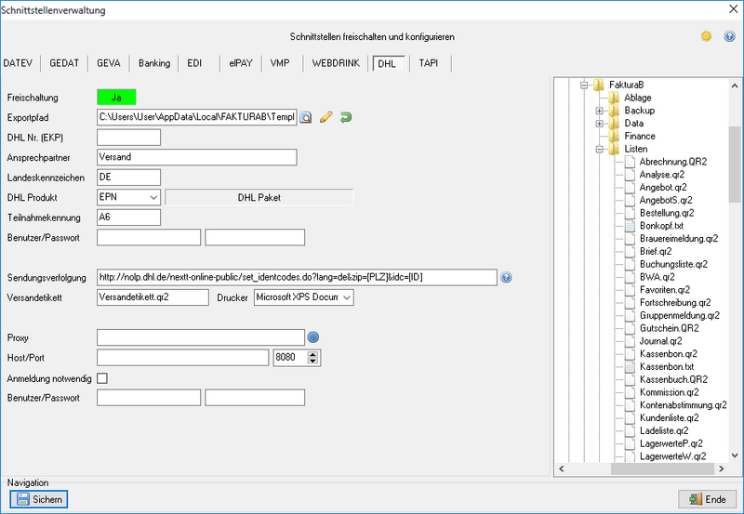Click the horizontal scrollbar thumb of the tree
Image resolution: width=744 pixels, height=514 pixels.
click(x=662, y=468)
